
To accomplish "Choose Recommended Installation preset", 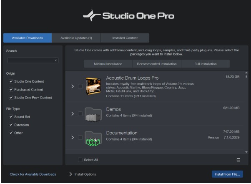I will [x=157, y=64].
